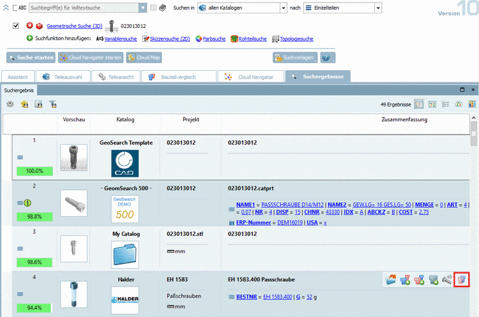Click the GeoSearch DEMO 500 catalog logo
The width and height of the screenshot is (479, 317).
[125, 209]
